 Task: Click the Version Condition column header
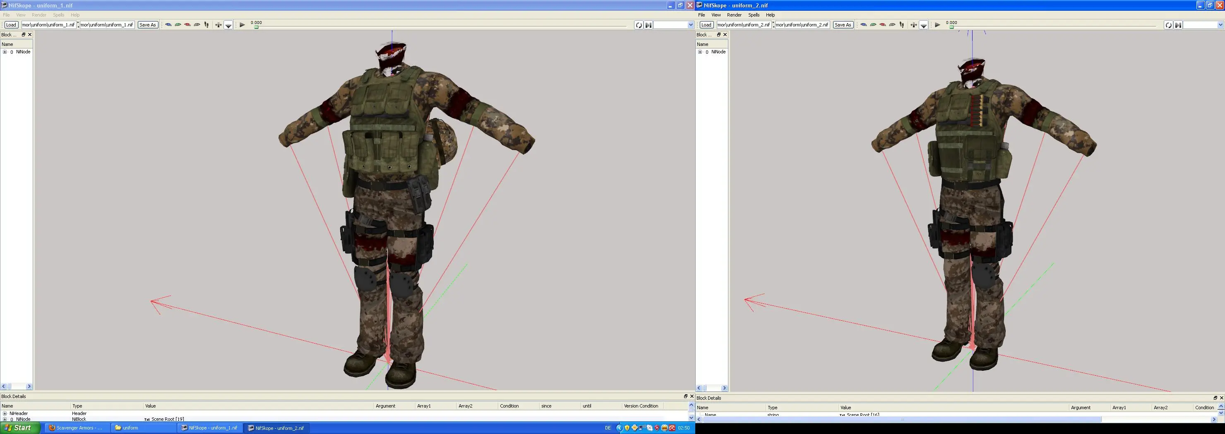pyautogui.click(x=641, y=406)
